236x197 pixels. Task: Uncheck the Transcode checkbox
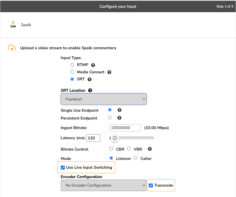151,185
